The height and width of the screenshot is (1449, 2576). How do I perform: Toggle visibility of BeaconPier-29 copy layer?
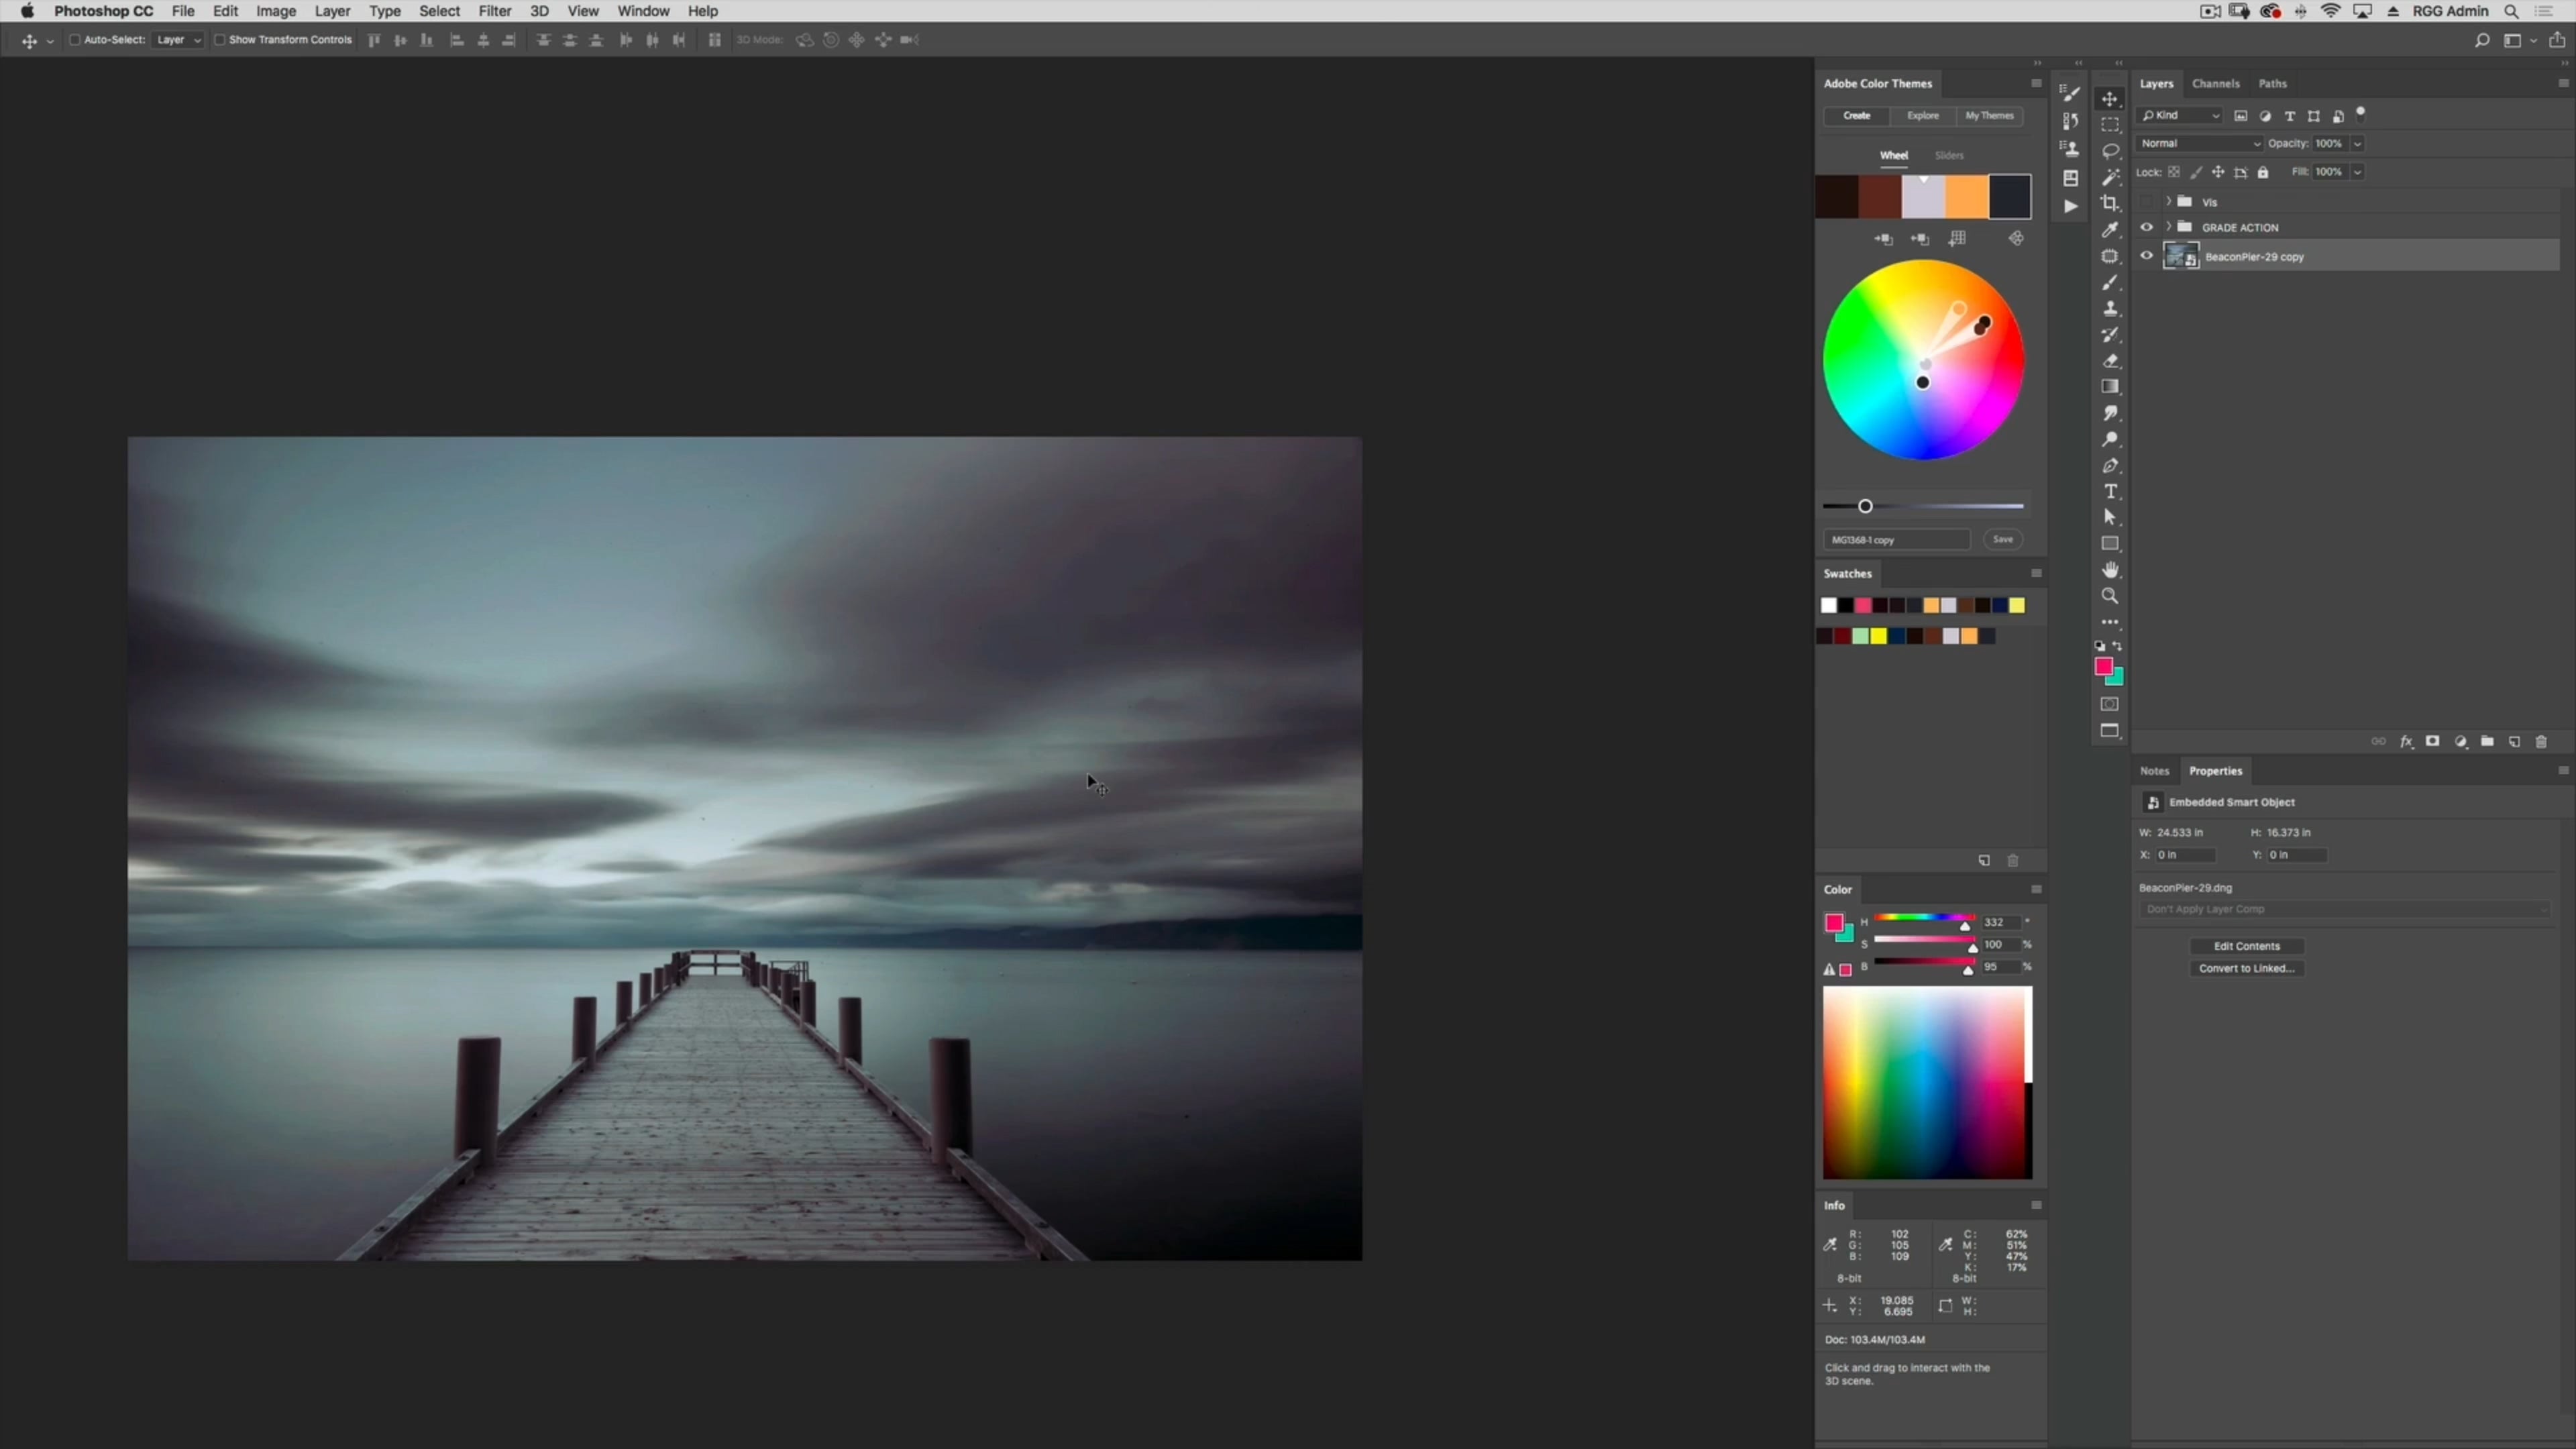(x=2146, y=256)
